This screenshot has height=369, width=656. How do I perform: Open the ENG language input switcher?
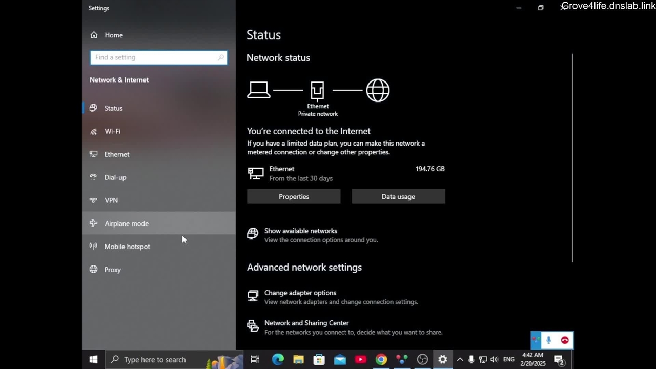click(x=508, y=360)
